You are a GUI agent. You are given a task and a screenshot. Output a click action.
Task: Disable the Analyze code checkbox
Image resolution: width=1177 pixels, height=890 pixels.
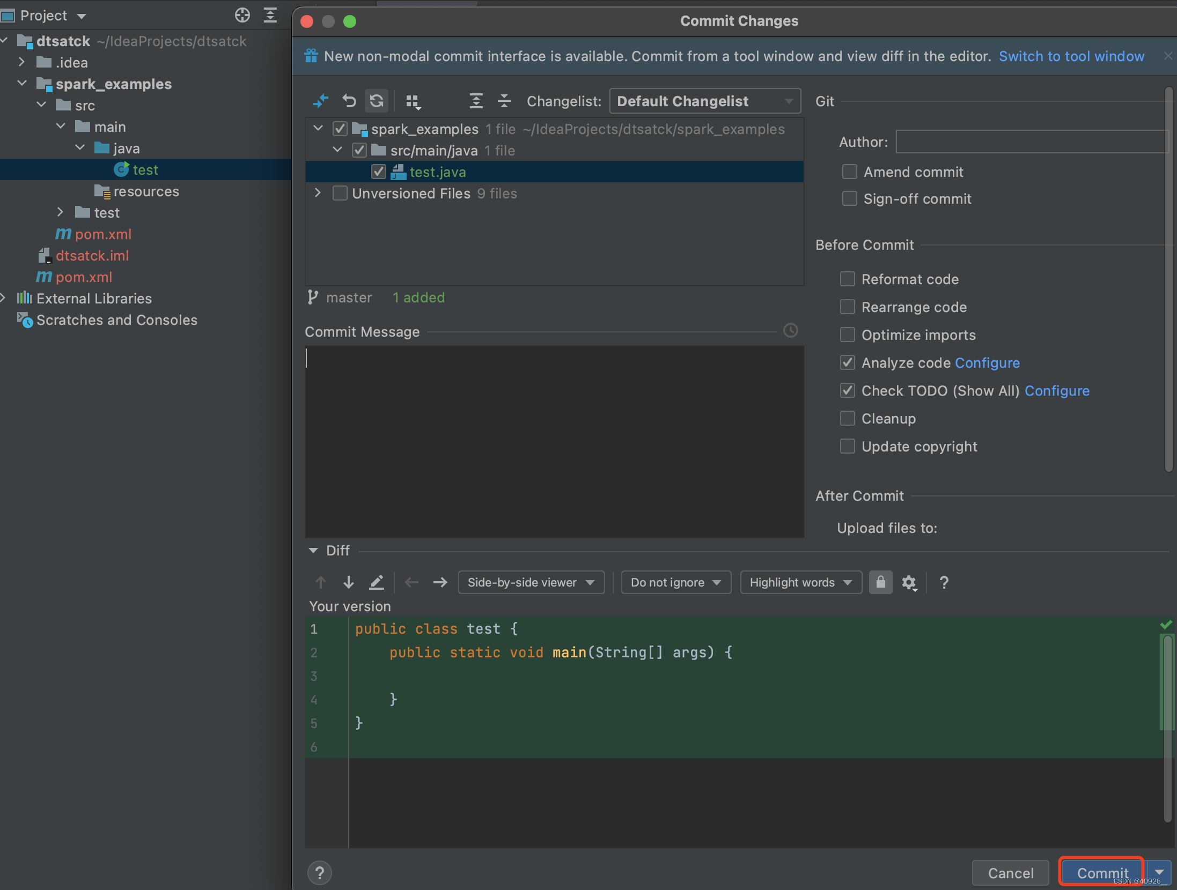pyautogui.click(x=848, y=363)
